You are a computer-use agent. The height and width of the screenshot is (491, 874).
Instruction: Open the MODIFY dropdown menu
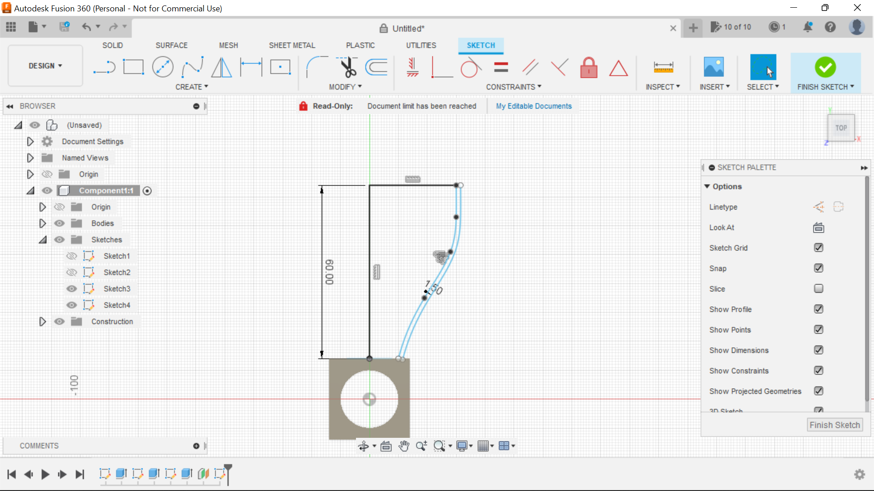346,87
